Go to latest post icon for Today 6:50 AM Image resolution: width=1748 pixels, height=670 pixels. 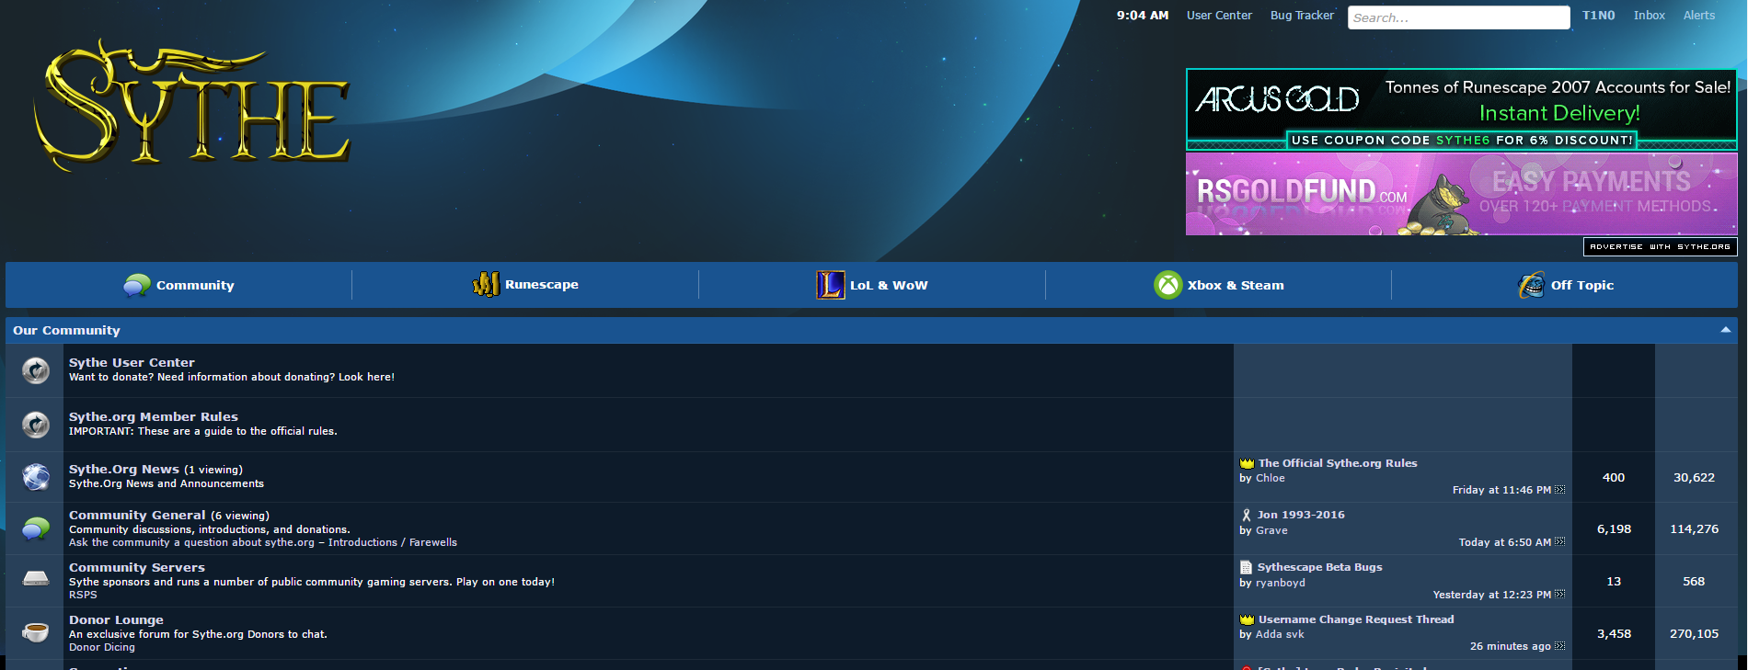coord(1559,542)
